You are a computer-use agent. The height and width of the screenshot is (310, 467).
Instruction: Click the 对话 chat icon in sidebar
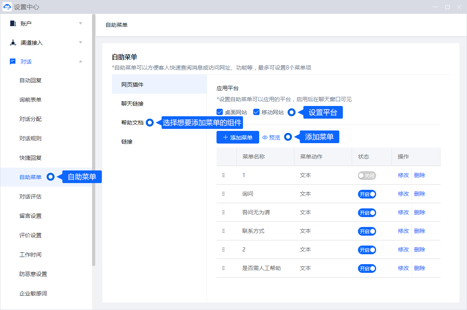(13, 62)
